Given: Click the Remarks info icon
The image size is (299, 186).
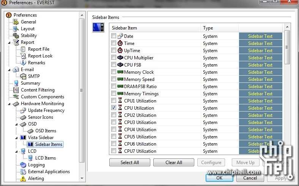Looking at the screenshot, I should tap(23, 63).
